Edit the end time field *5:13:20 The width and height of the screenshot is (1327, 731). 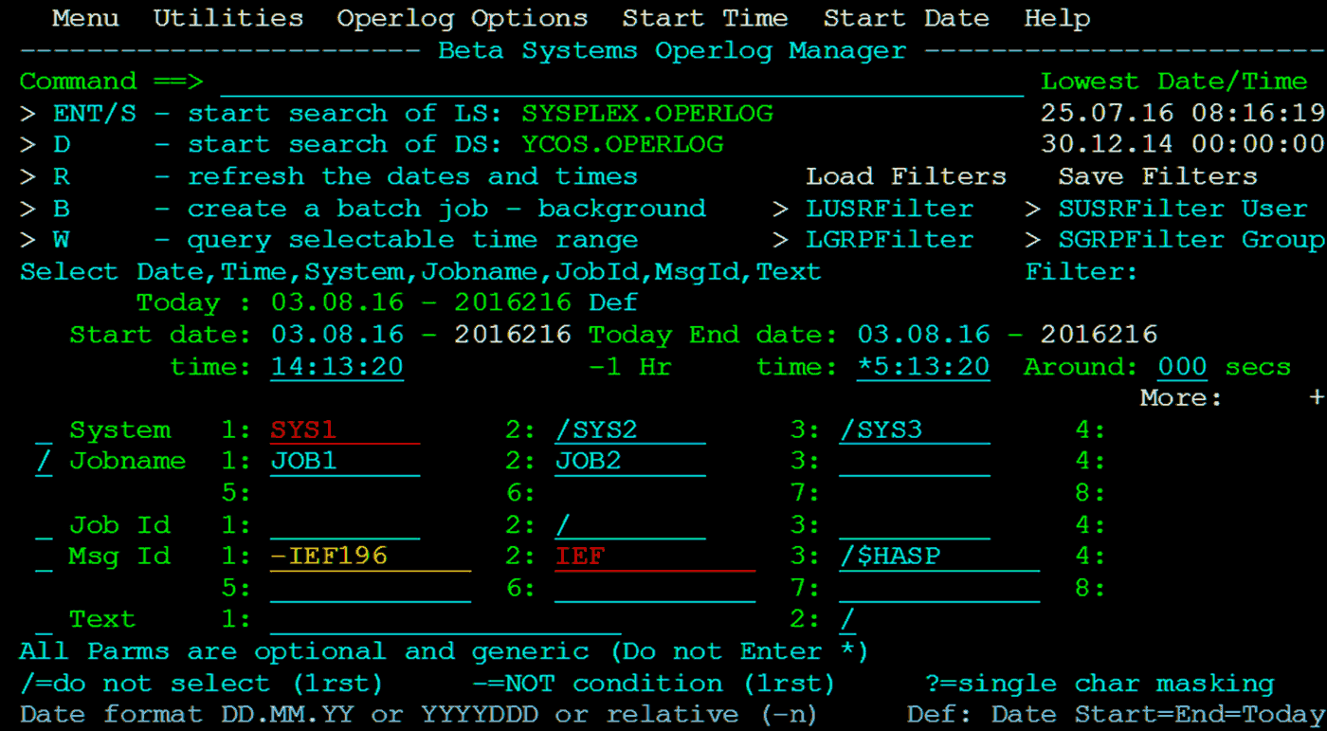coord(923,367)
